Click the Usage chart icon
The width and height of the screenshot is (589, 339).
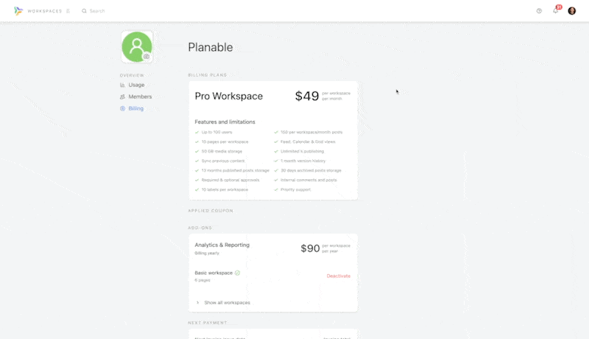point(122,85)
